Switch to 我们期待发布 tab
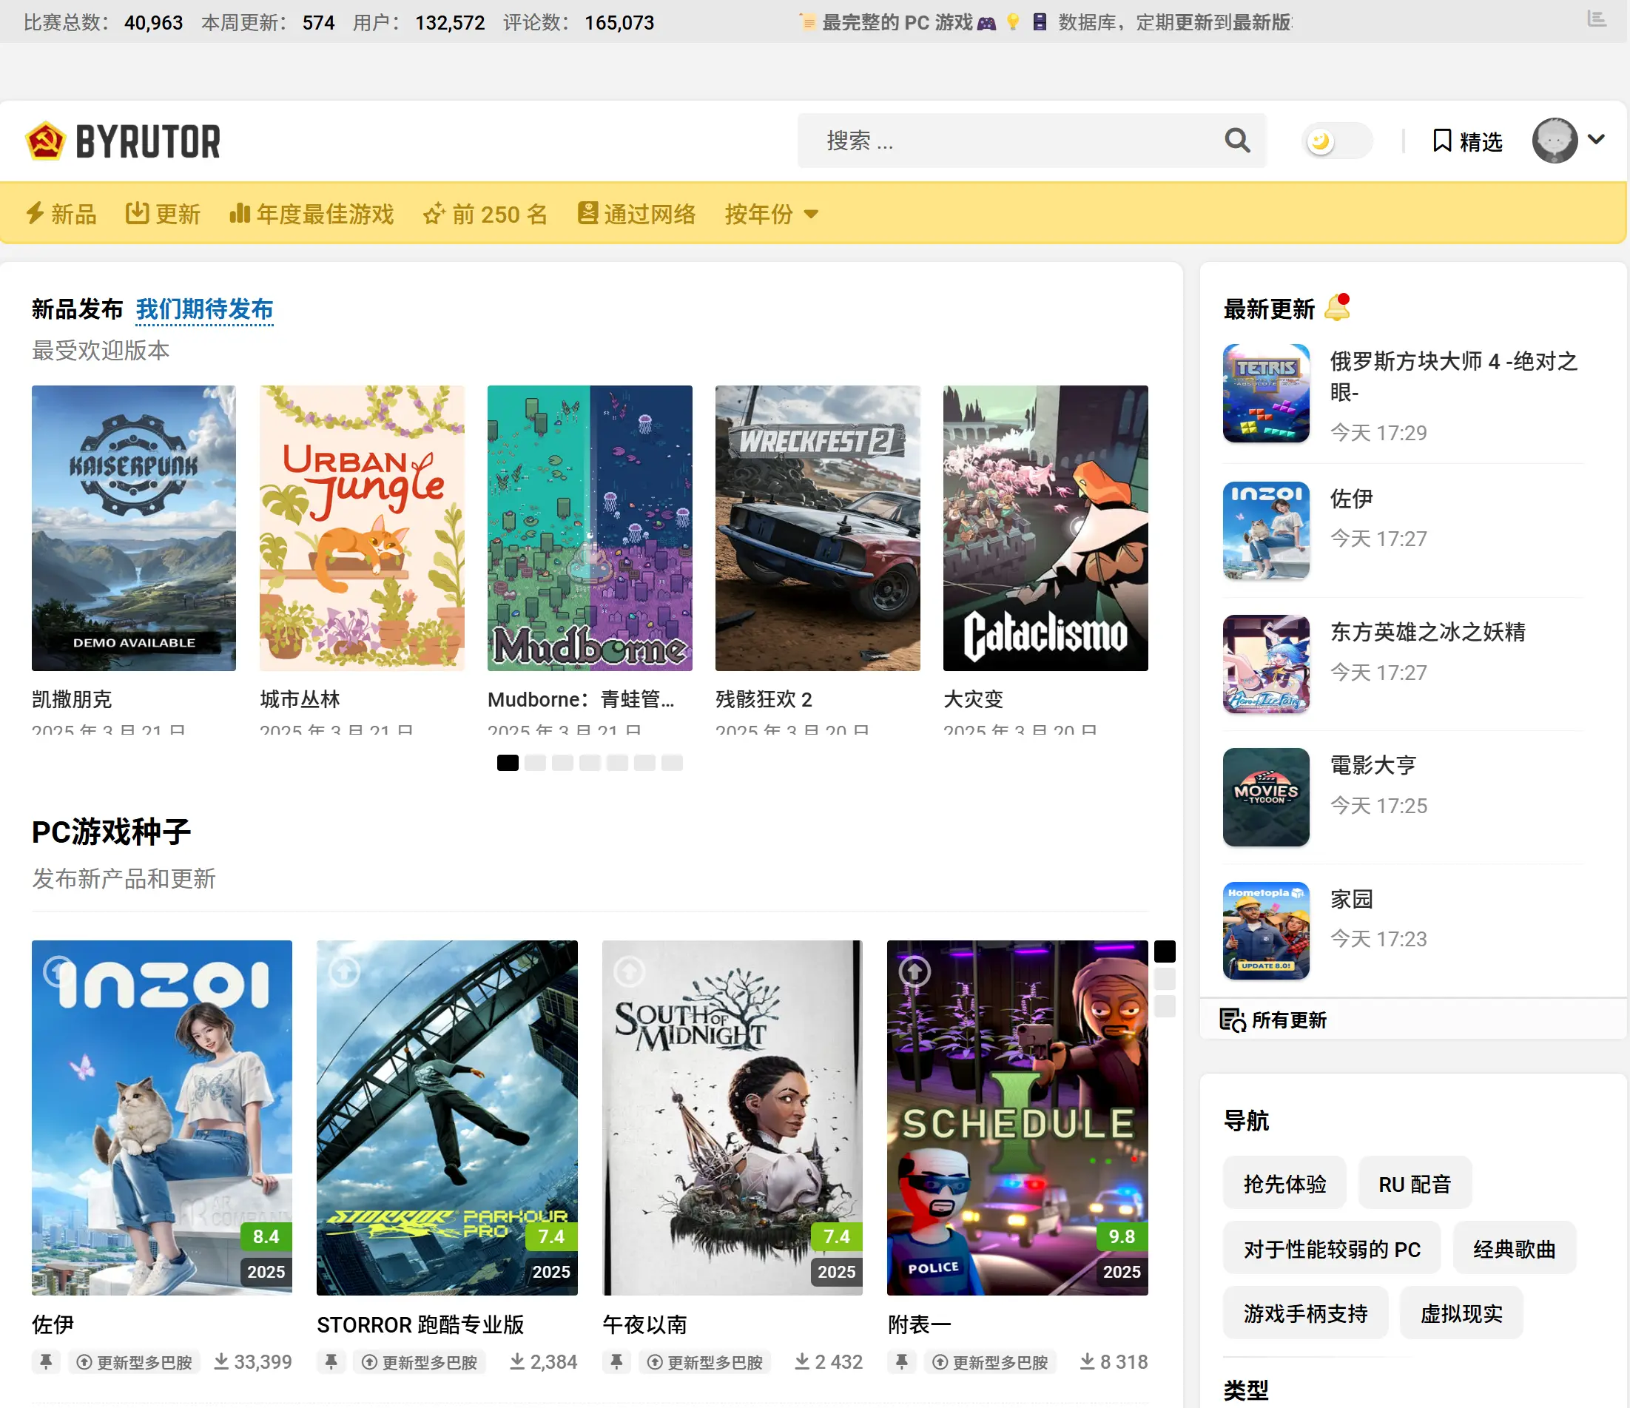1630x1408 pixels. pyautogui.click(x=204, y=309)
